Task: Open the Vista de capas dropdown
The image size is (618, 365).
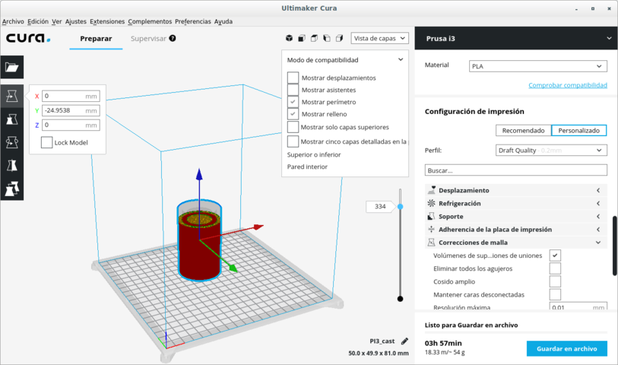Action: tap(379, 38)
